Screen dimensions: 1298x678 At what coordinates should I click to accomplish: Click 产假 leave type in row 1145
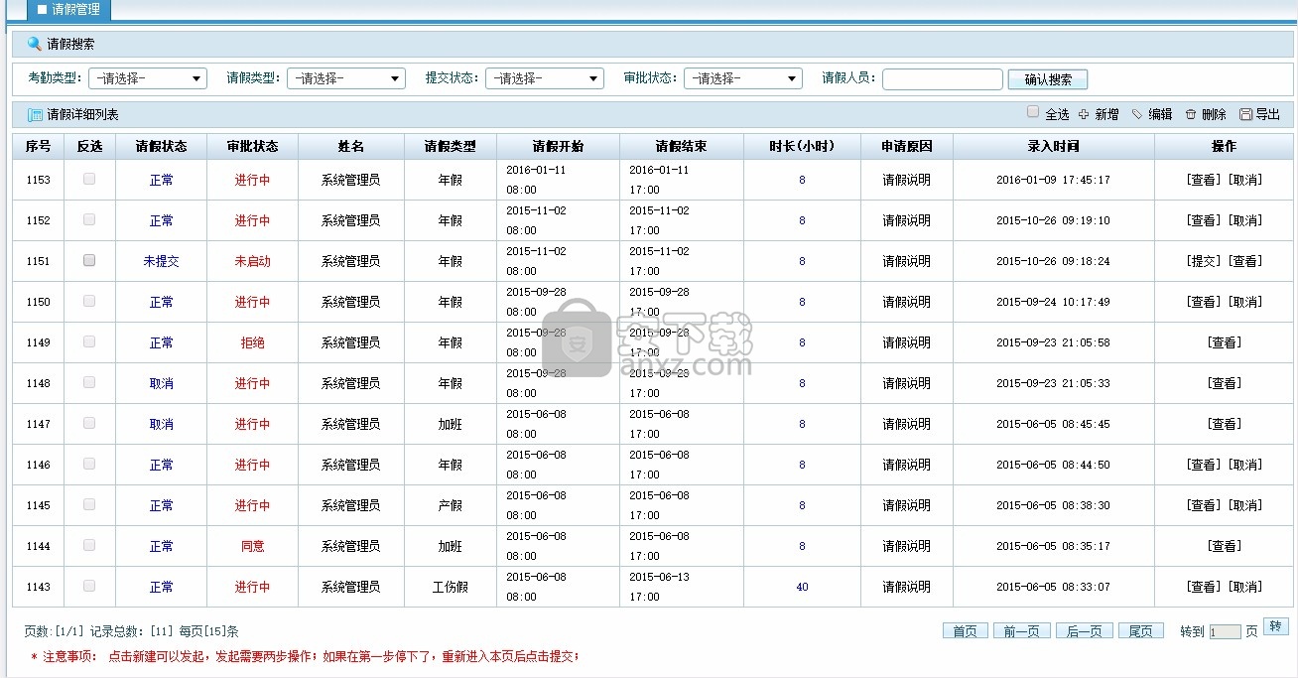[450, 505]
